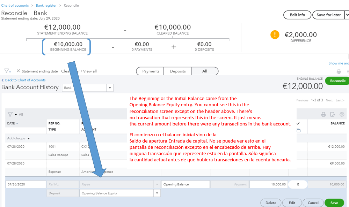Screen dimensions: 349x207
Task: Click the register filter funnel icon
Action: [x=10, y=114]
